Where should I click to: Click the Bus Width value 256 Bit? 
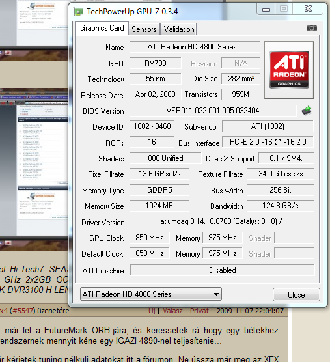tap(281, 190)
